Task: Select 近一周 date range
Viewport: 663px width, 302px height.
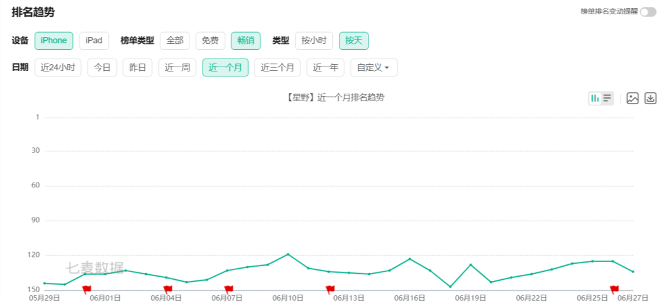Action: [x=177, y=68]
